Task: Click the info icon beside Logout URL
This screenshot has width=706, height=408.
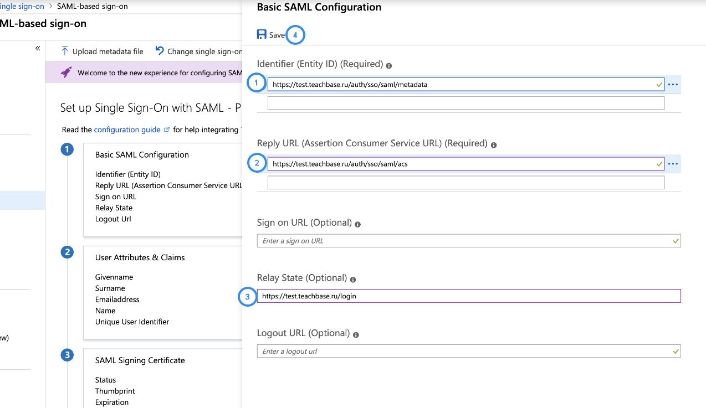Action: [356, 335]
